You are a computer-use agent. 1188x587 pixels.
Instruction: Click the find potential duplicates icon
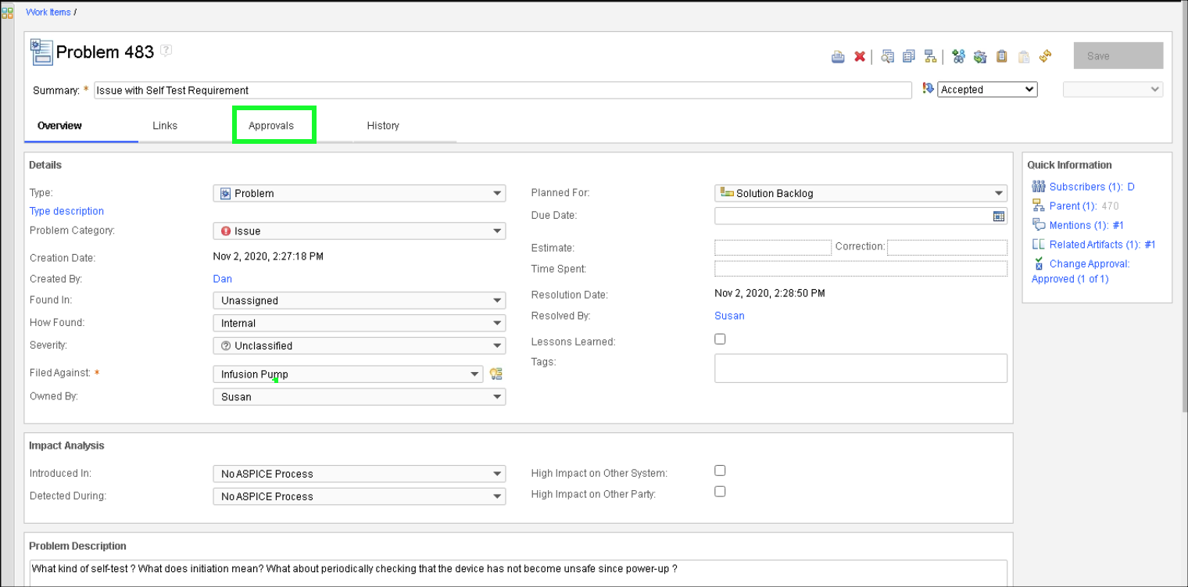(887, 56)
